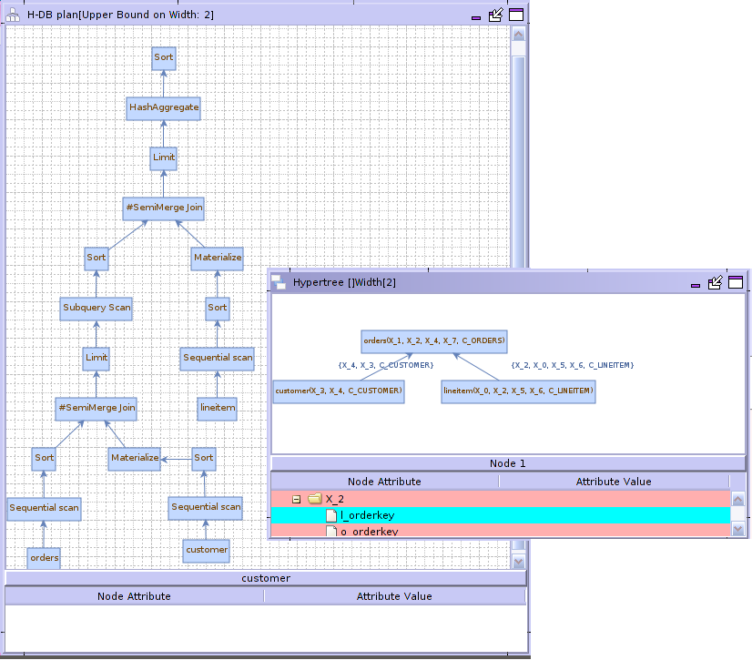Select the Sort node above lineitem Sequential scan
This screenshot has width=752, height=660.
[218, 308]
